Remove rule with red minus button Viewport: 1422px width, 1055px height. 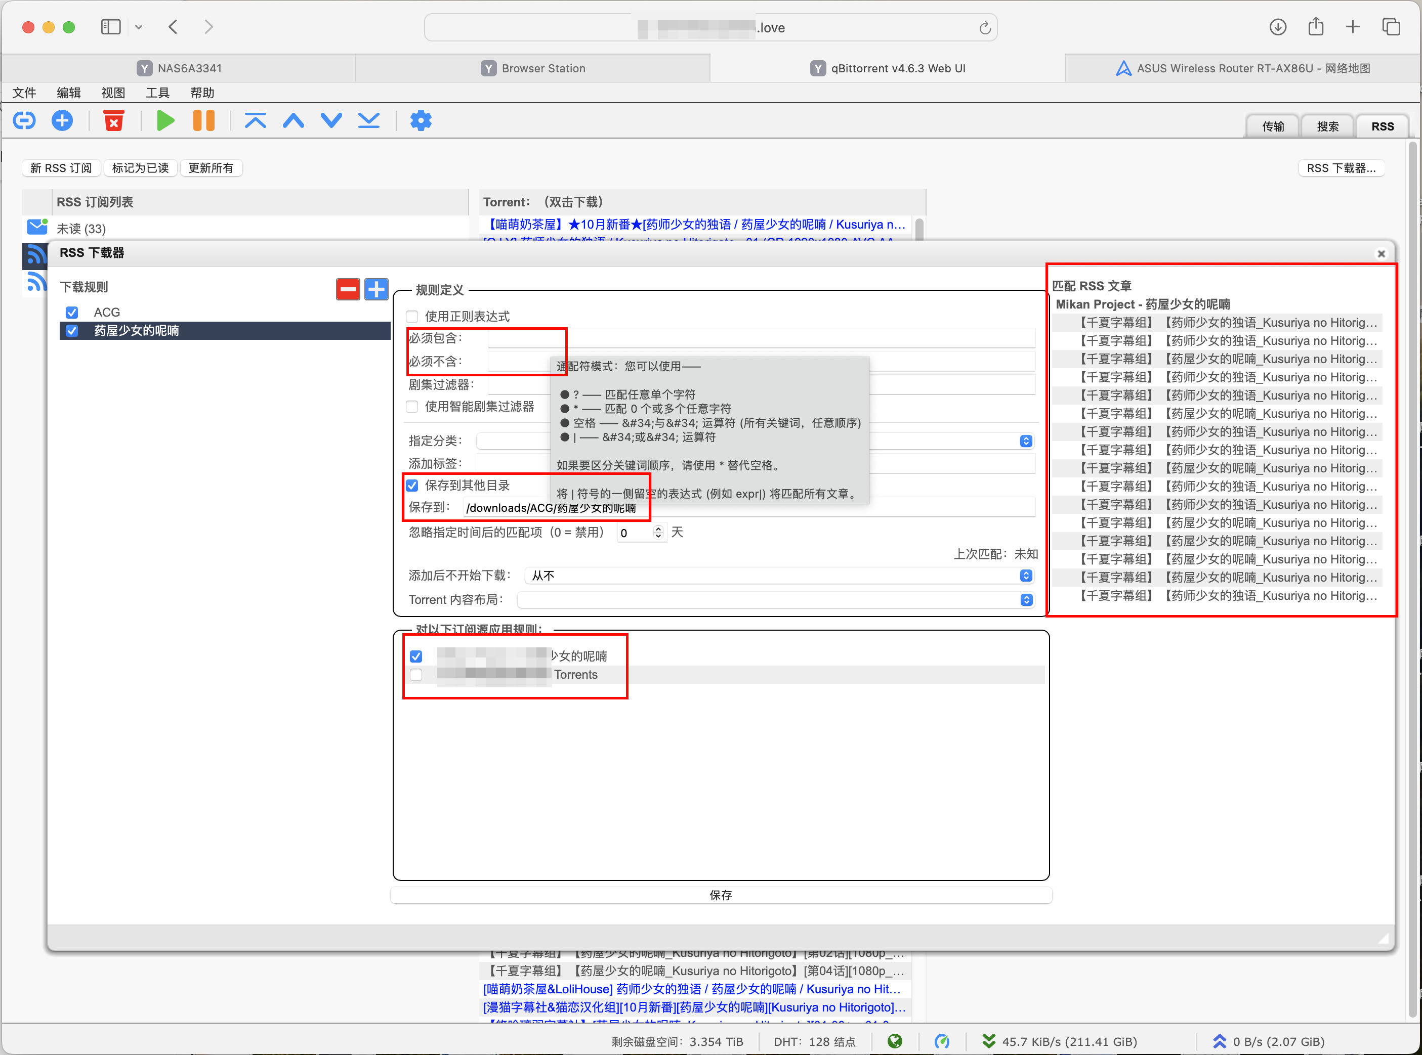tap(348, 289)
